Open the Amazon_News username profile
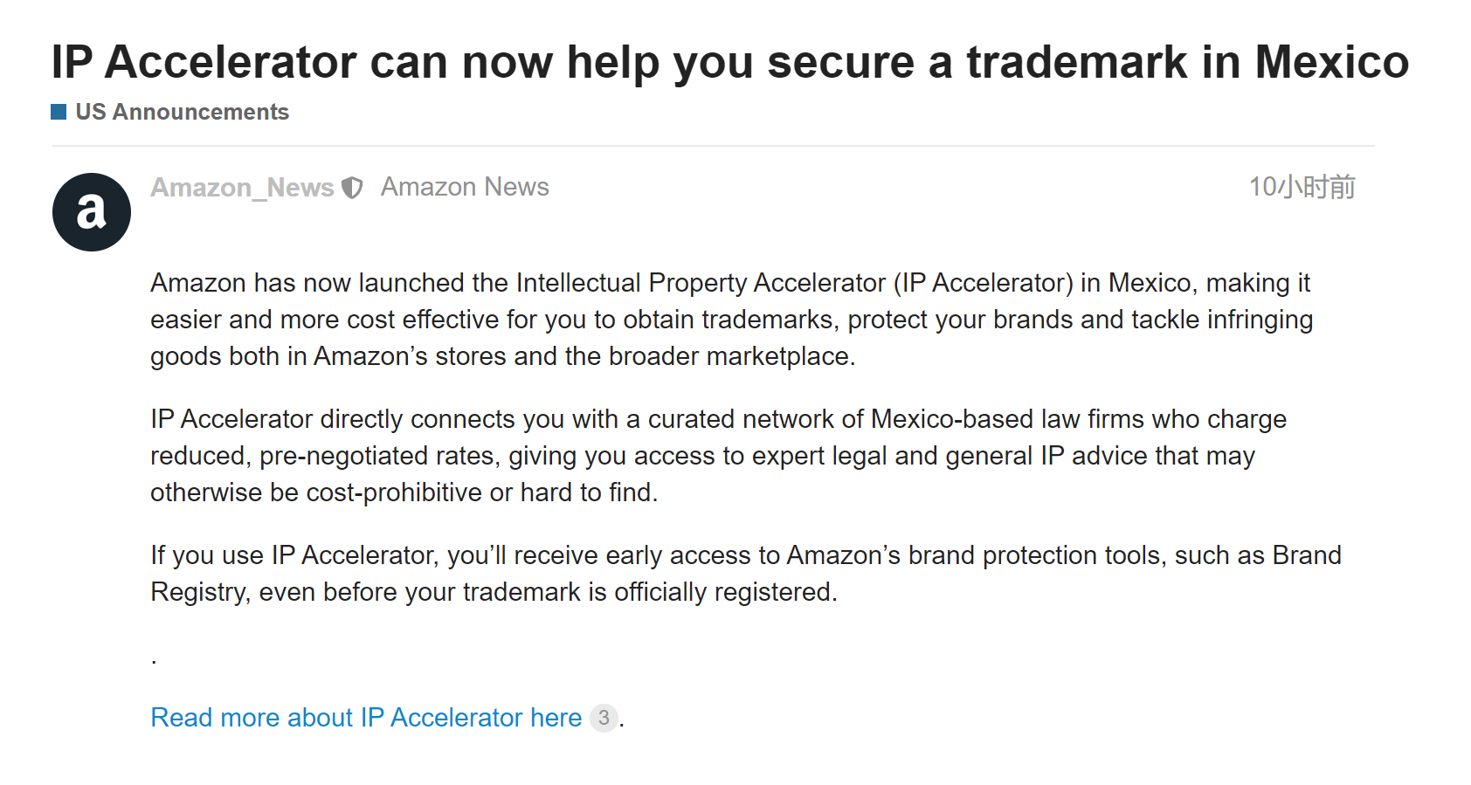Image resolution: width=1471 pixels, height=785 pixels. (242, 188)
